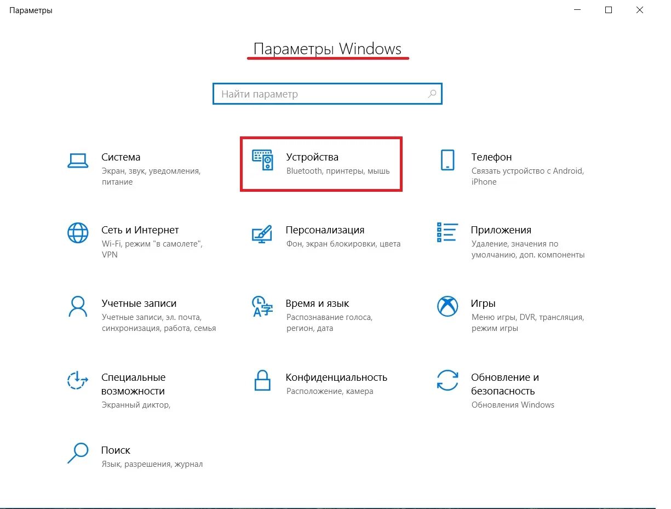Click 'Wi-Fi, режим "в самолете", VPN' text

coord(152,249)
